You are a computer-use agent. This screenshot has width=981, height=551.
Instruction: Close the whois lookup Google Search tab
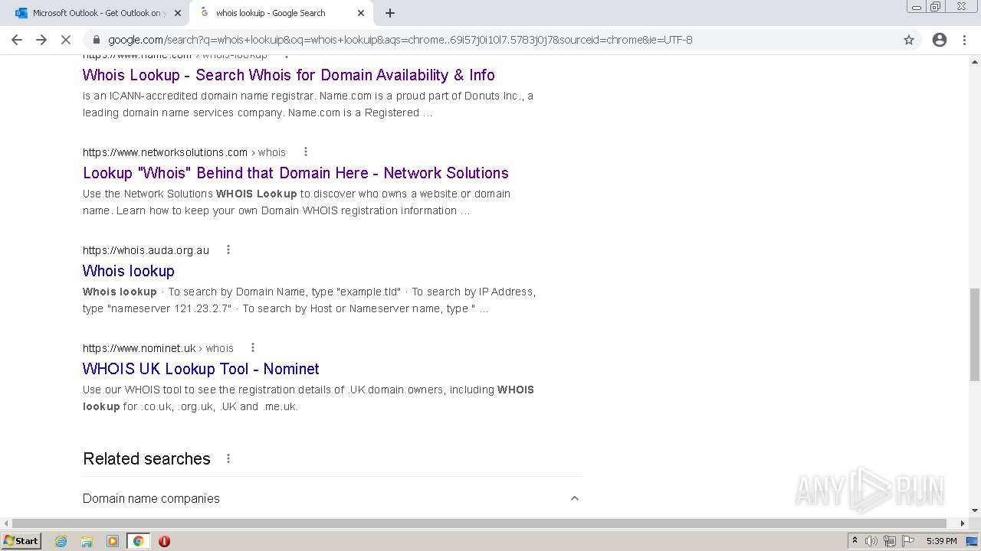pyautogui.click(x=361, y=13)
